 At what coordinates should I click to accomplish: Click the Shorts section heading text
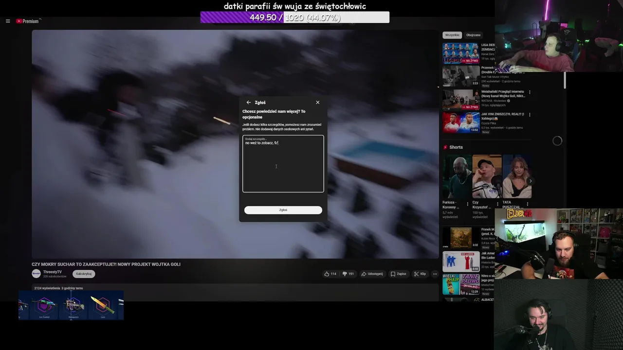456,147
